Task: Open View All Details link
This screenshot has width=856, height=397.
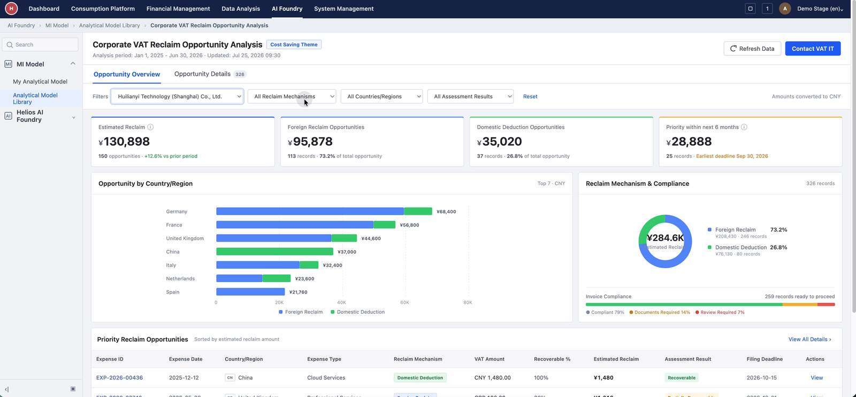Action: pos(809,339)
